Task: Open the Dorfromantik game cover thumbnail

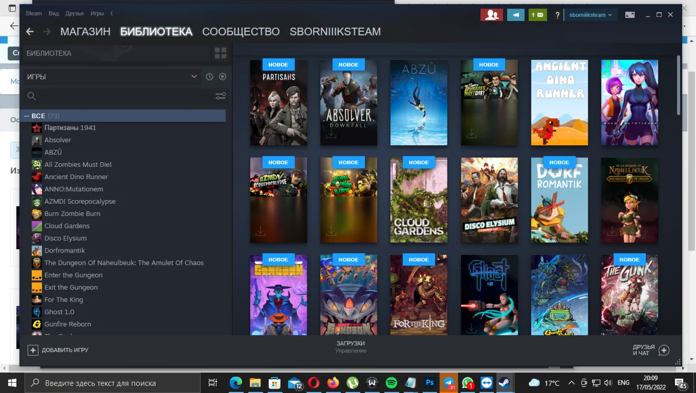Action: [559, 200]
